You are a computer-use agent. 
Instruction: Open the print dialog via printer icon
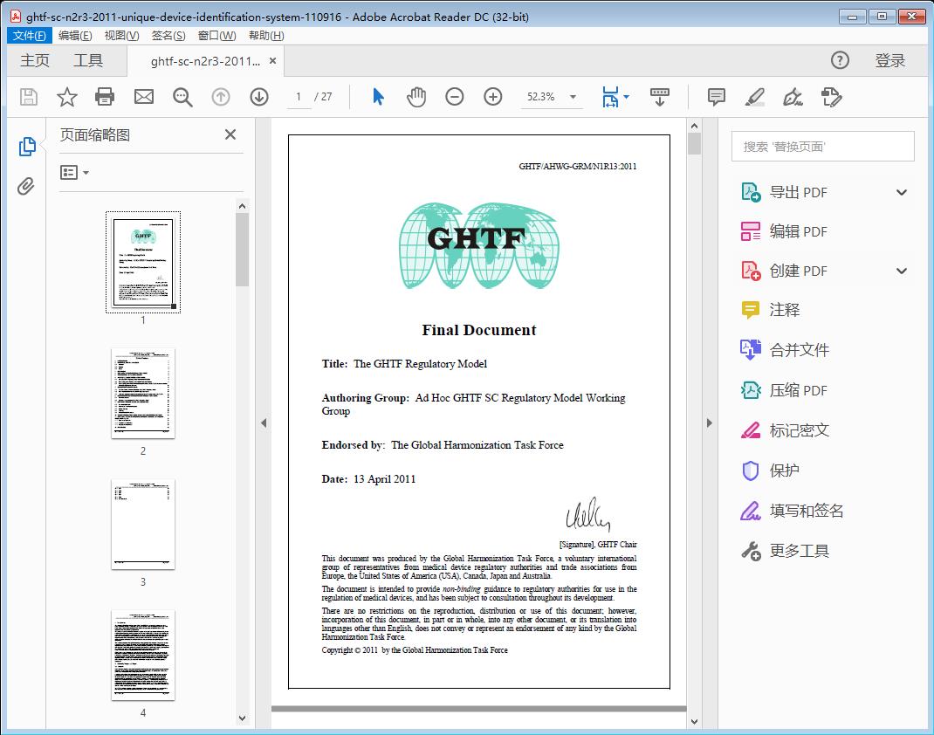coord(105,97)
